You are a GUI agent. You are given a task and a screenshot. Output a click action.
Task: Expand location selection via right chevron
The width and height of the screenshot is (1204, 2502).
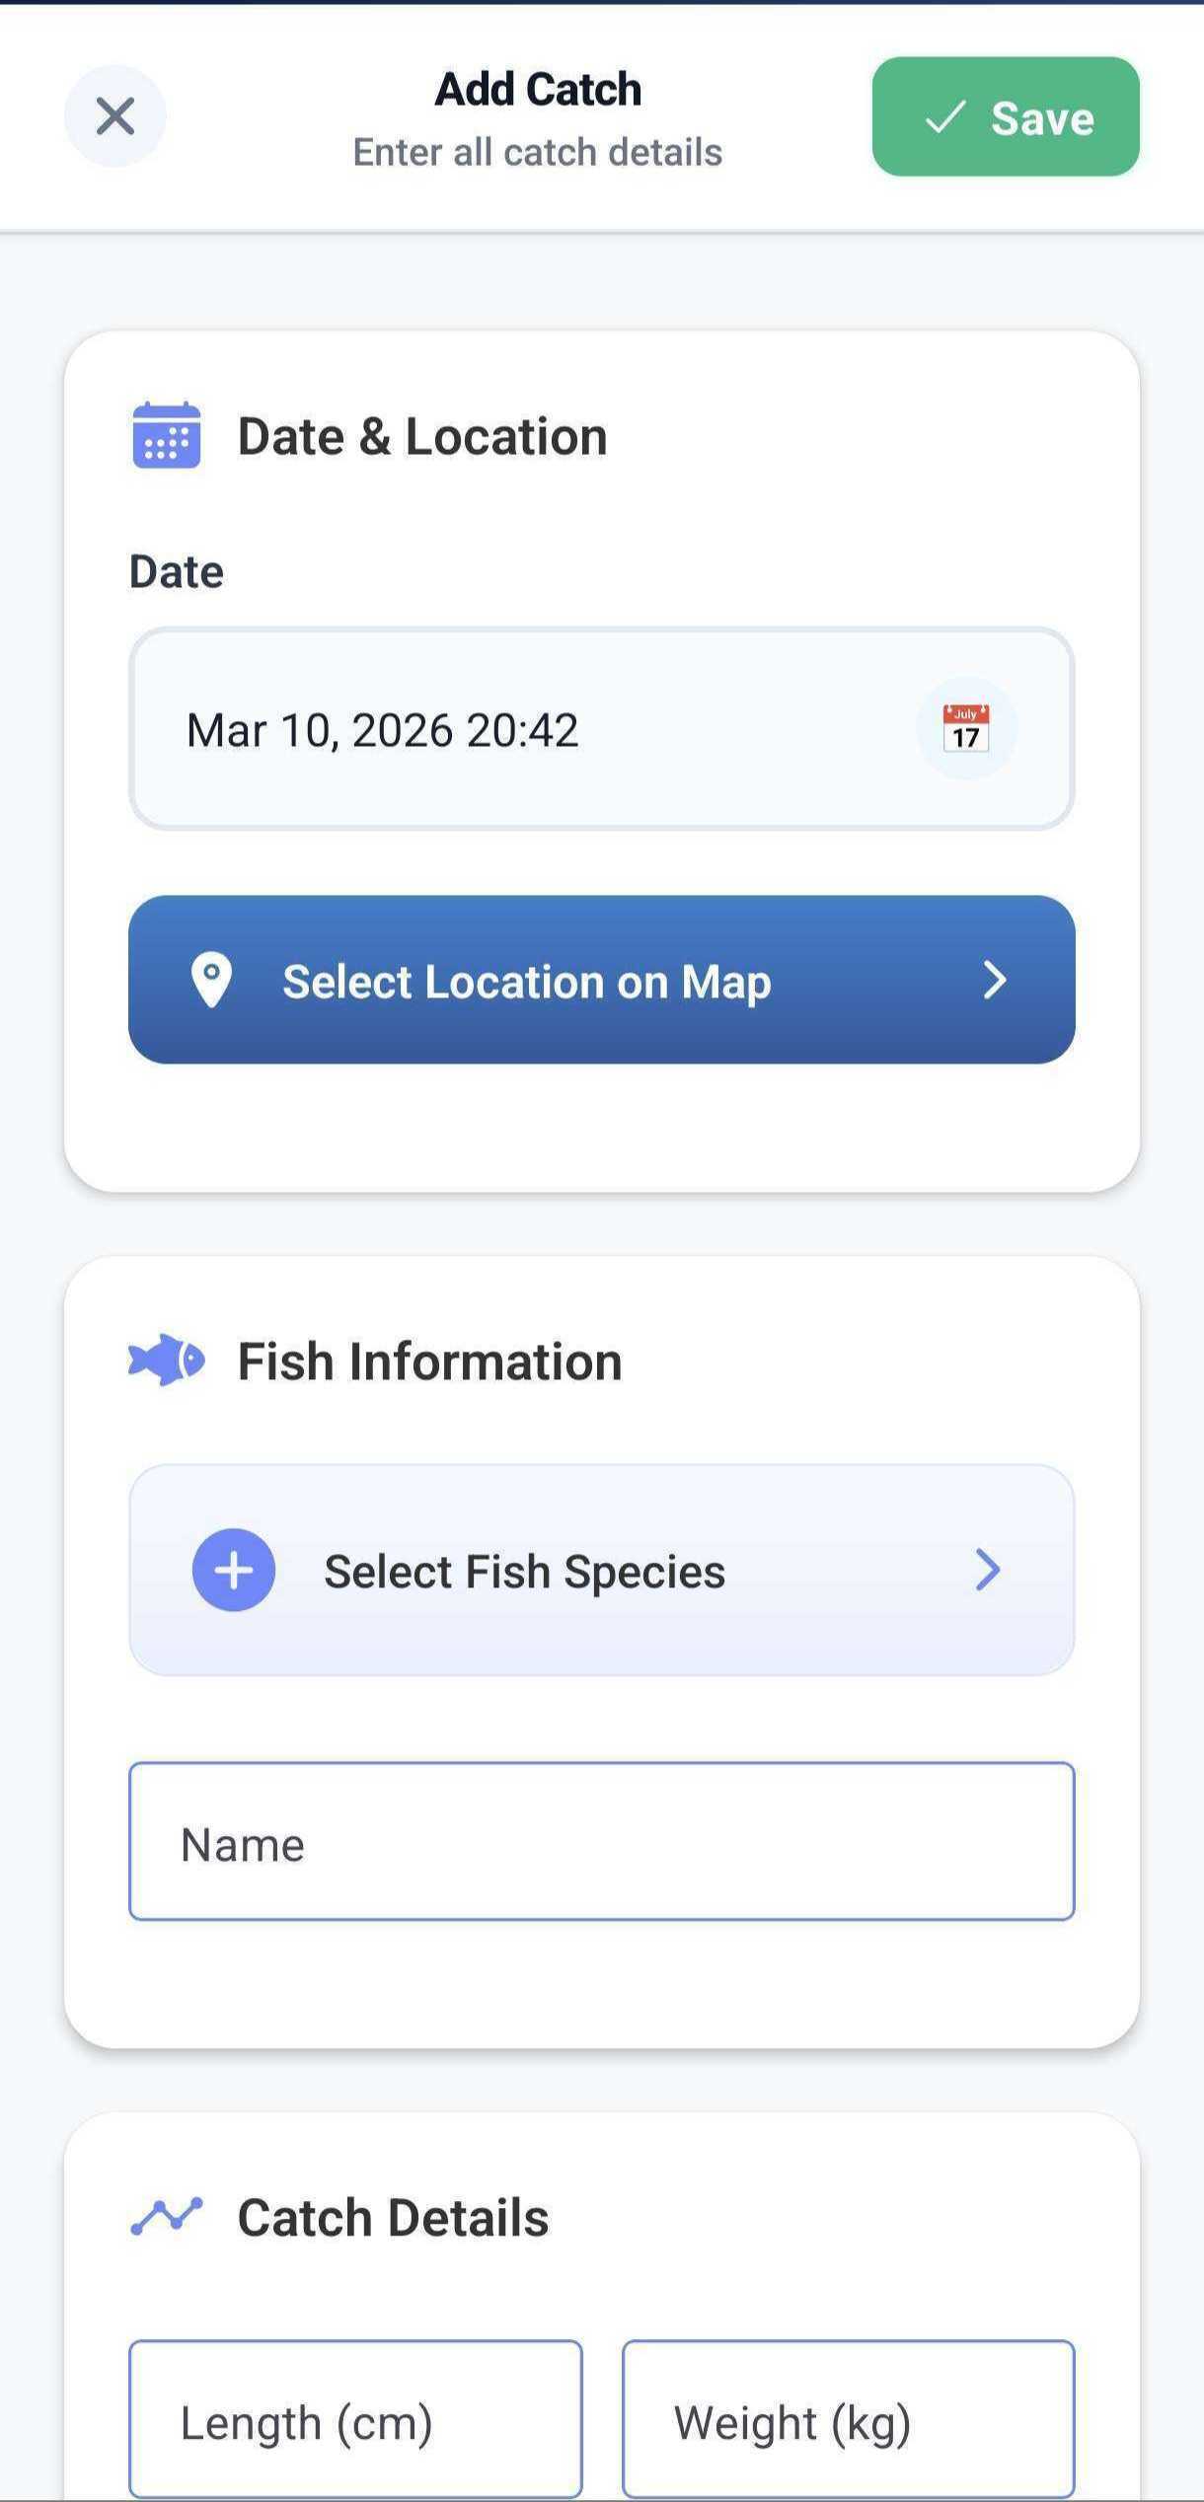(x=995, y=980)
